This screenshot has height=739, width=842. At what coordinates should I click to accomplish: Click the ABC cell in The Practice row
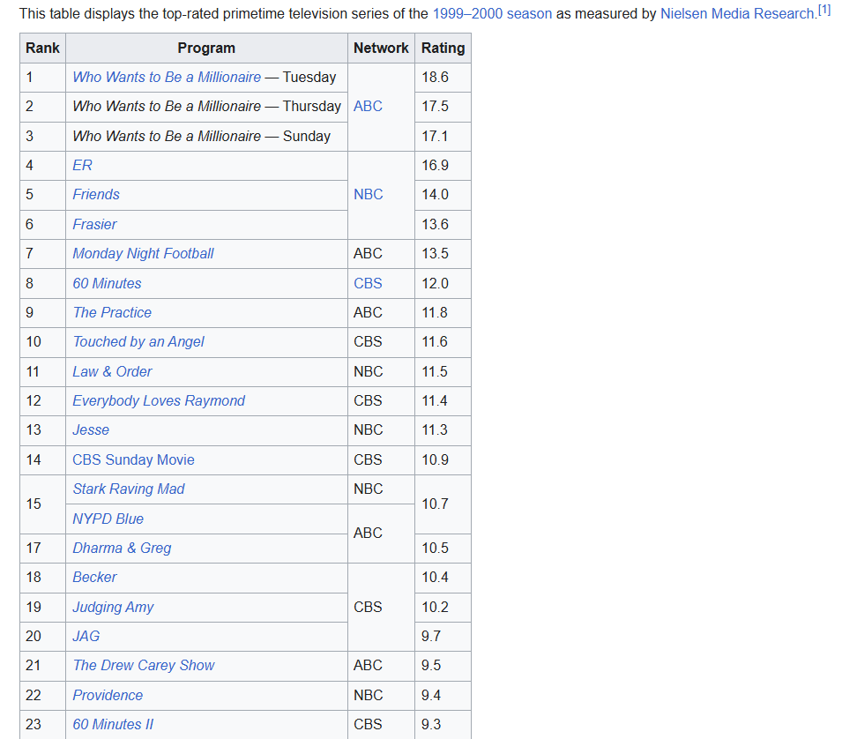point(381,312)
